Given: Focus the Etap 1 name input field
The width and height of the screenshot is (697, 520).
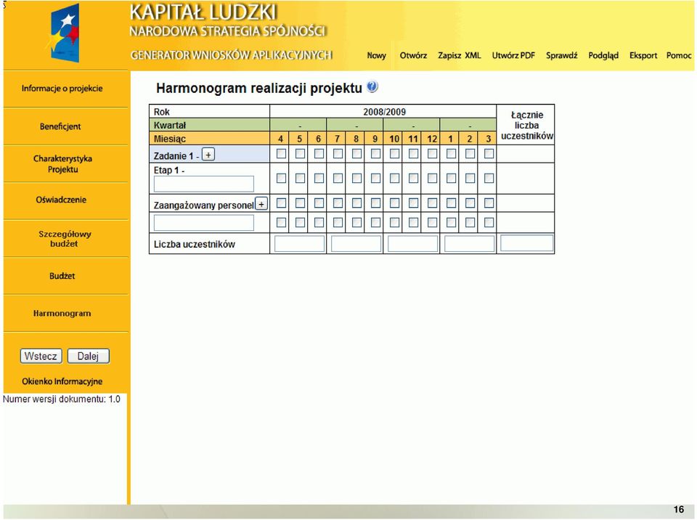Looking at the screenshot, I should (203, 184).
